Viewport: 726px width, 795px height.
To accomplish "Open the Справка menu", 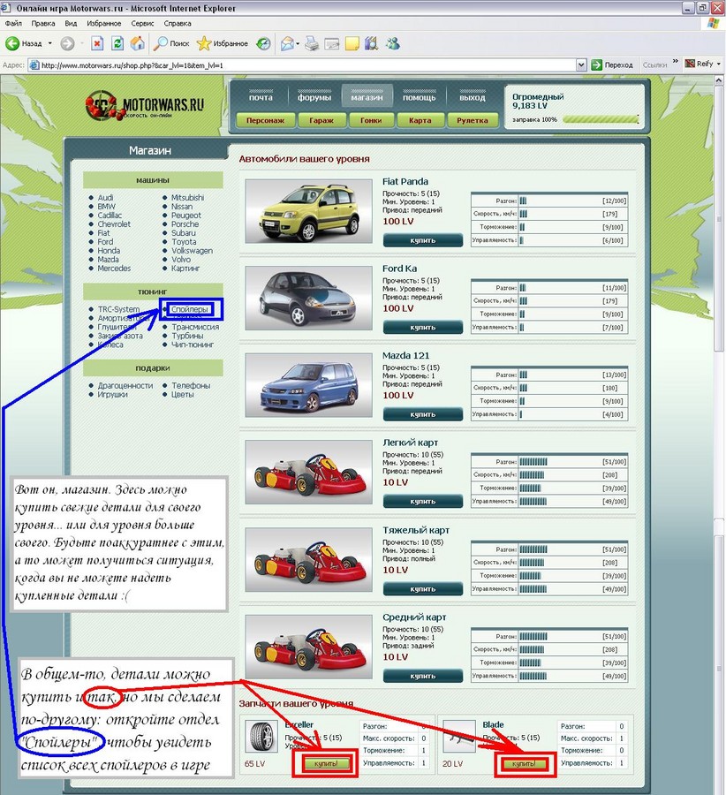I will [178, 23].
